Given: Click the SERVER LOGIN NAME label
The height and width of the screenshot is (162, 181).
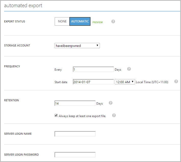Looking at the screenshot, I should [x=18, y=134].
